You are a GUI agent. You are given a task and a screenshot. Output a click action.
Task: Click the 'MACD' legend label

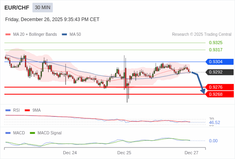pos(19,133)
